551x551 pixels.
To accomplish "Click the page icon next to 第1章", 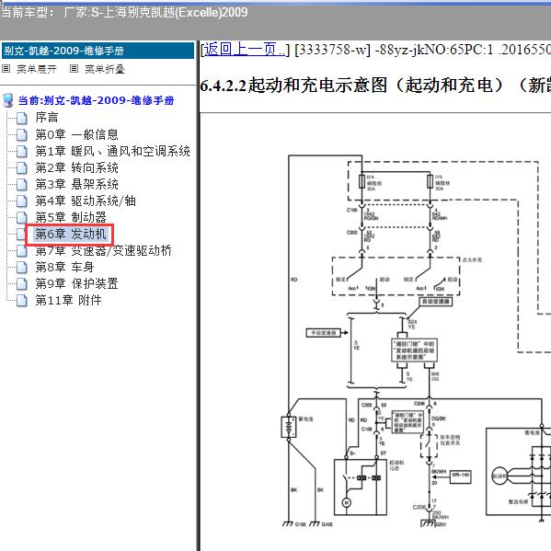I will [22, 152].
